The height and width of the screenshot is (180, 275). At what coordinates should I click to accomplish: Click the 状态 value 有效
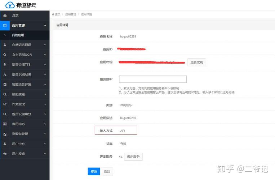pos(123,144)
